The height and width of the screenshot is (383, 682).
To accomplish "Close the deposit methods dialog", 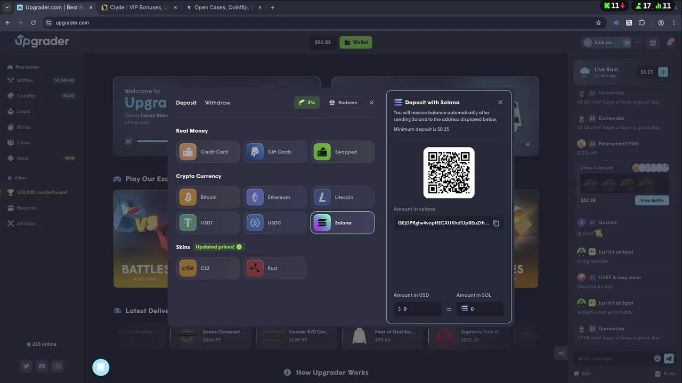I will [x=371, y=103].
